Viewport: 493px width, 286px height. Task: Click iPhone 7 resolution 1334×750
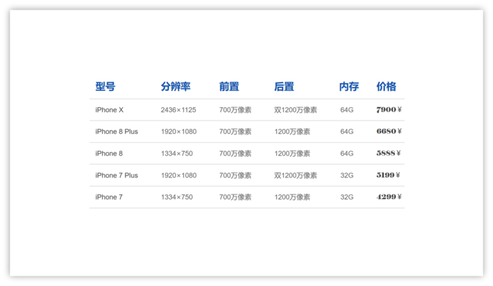[177, 197]
